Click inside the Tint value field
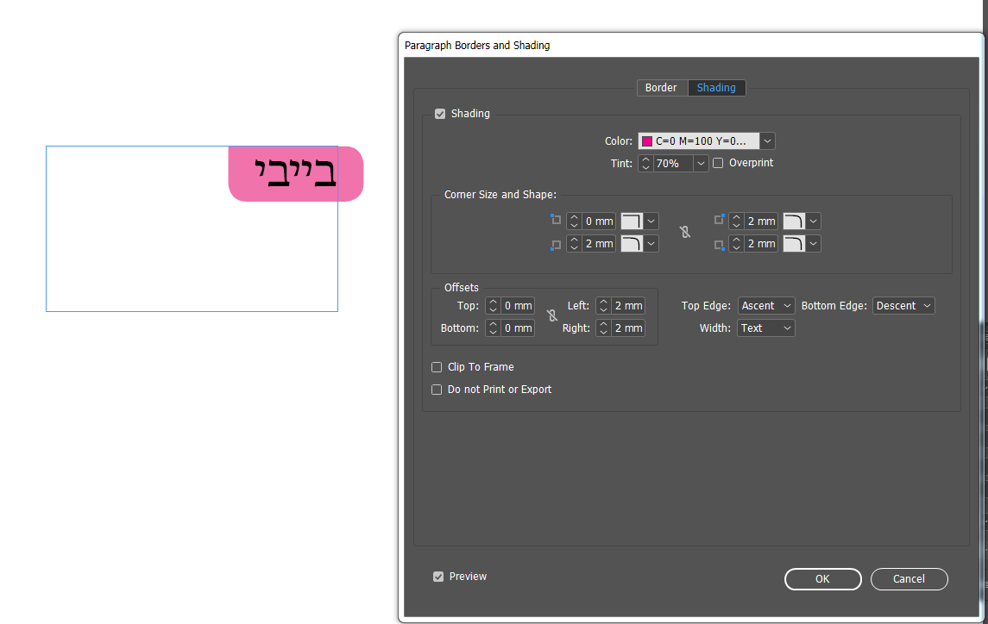 (x=671, y=163)
